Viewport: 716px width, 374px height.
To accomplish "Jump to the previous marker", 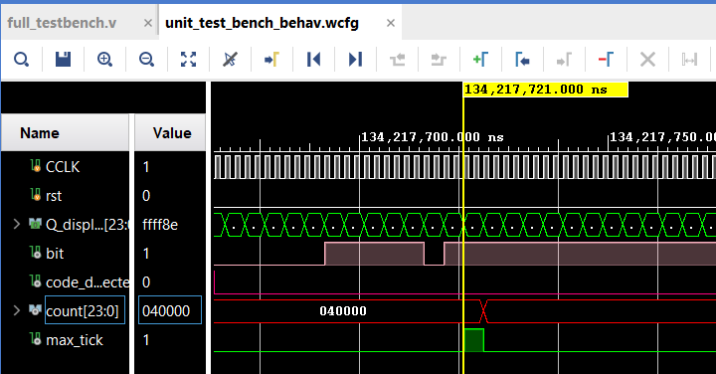I will (x=522, y=60).
